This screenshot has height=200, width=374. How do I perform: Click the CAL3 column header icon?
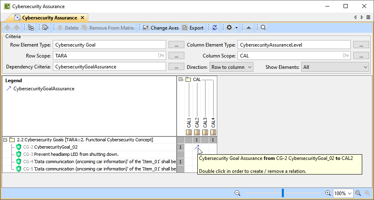(205, 132)
